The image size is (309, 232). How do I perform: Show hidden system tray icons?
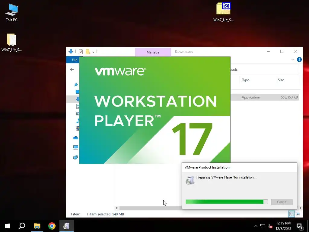point(255,226)
